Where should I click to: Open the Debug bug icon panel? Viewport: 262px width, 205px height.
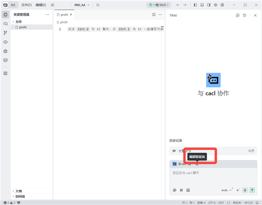coord(5,51)
